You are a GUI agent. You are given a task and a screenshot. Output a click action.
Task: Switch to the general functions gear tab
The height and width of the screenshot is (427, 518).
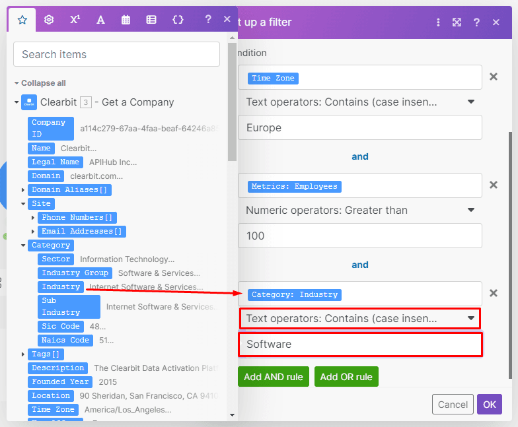[48, 20]
